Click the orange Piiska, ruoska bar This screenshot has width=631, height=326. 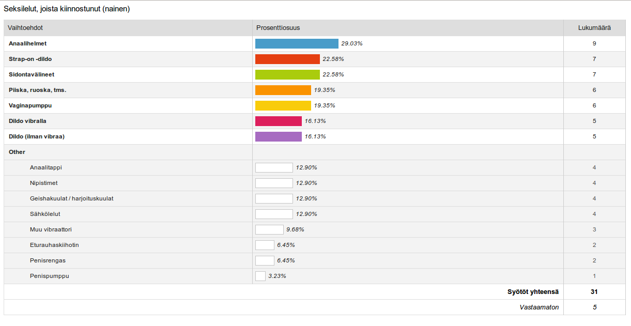283,90
